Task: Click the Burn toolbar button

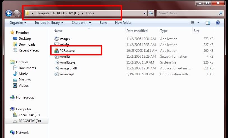Action: click(x=103, y=23)
